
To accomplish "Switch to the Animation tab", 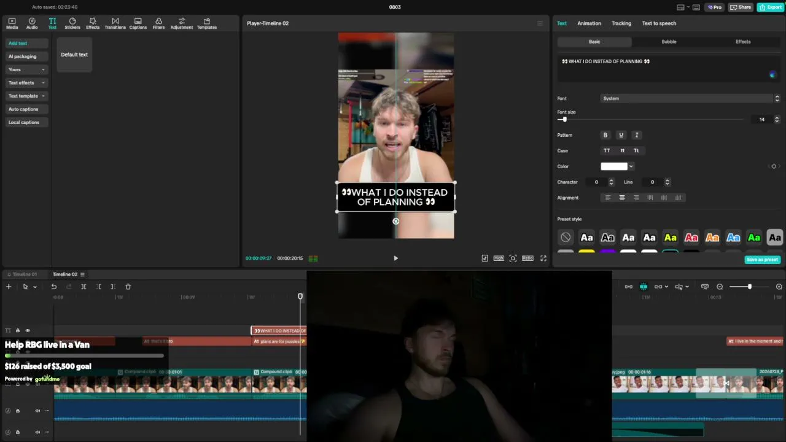I will (589, 23).
